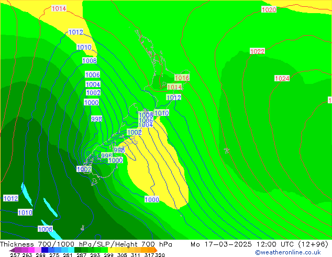The height and width of the screenshot is (257, 332).
Task: Click the 281 legend value
Action: pyautogui.click(x=68, y=255)
